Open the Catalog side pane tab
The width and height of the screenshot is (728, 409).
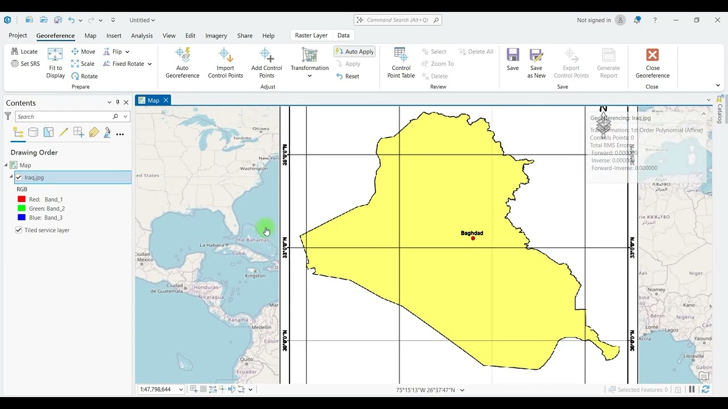click(x=719, y=109)
